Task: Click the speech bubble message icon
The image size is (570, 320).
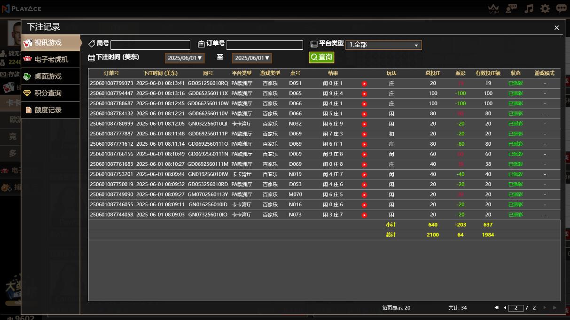Action: (562, 8)
